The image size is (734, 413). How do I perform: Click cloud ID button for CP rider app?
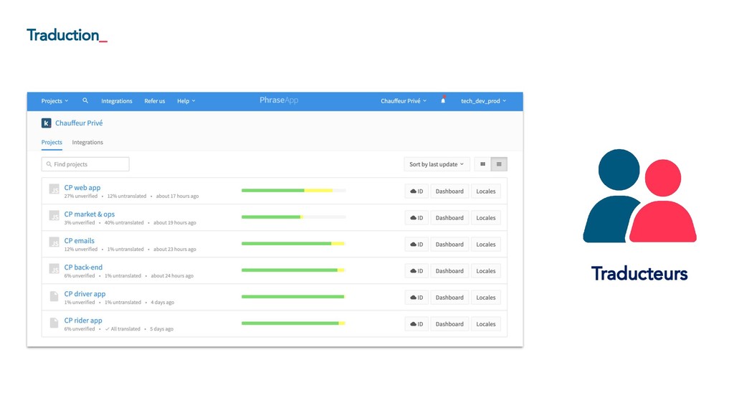click(x=416, y=324)
